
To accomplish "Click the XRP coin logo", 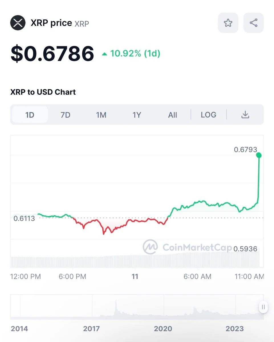I will 18,23.
